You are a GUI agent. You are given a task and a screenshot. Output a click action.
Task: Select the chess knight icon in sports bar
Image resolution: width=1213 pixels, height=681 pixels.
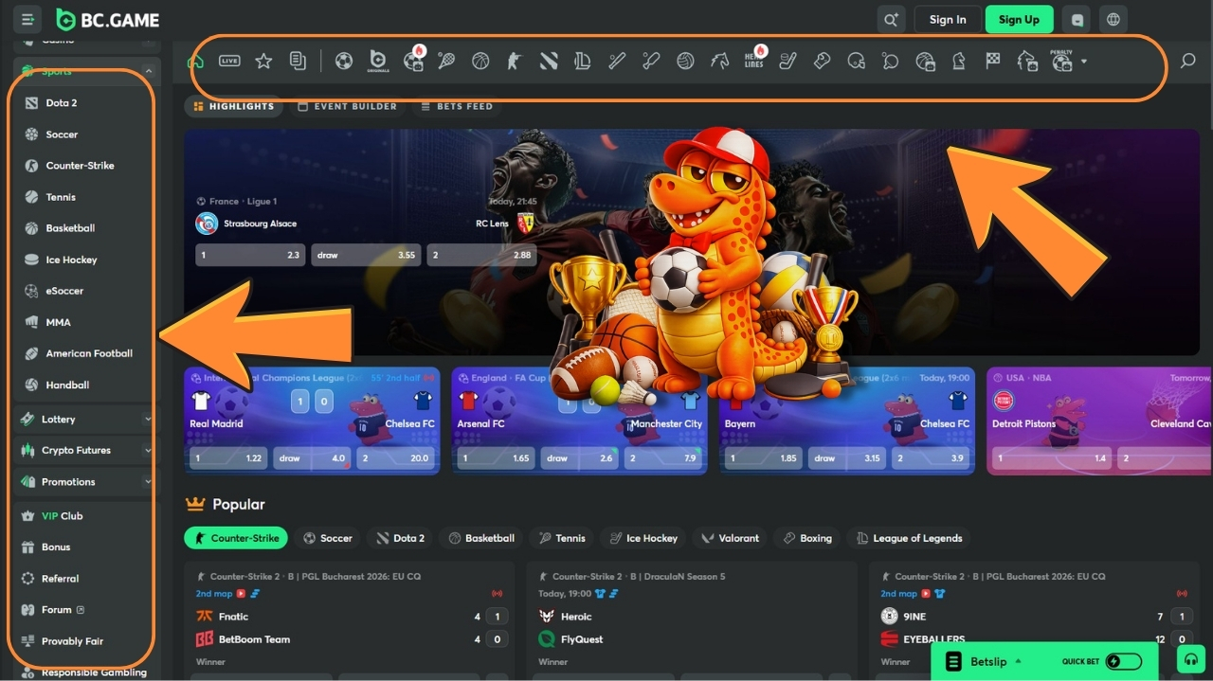click(x=959, y=62)
